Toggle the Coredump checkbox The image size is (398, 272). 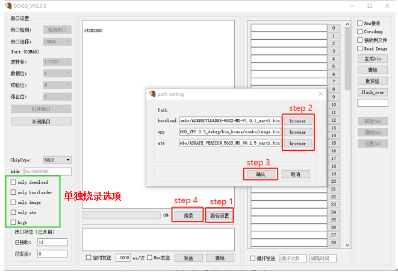tap(359, 31)
